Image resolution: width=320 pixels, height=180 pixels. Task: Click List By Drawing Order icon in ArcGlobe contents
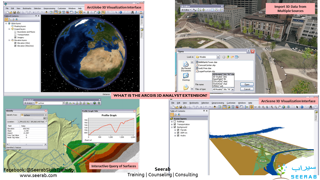[6, 19]
